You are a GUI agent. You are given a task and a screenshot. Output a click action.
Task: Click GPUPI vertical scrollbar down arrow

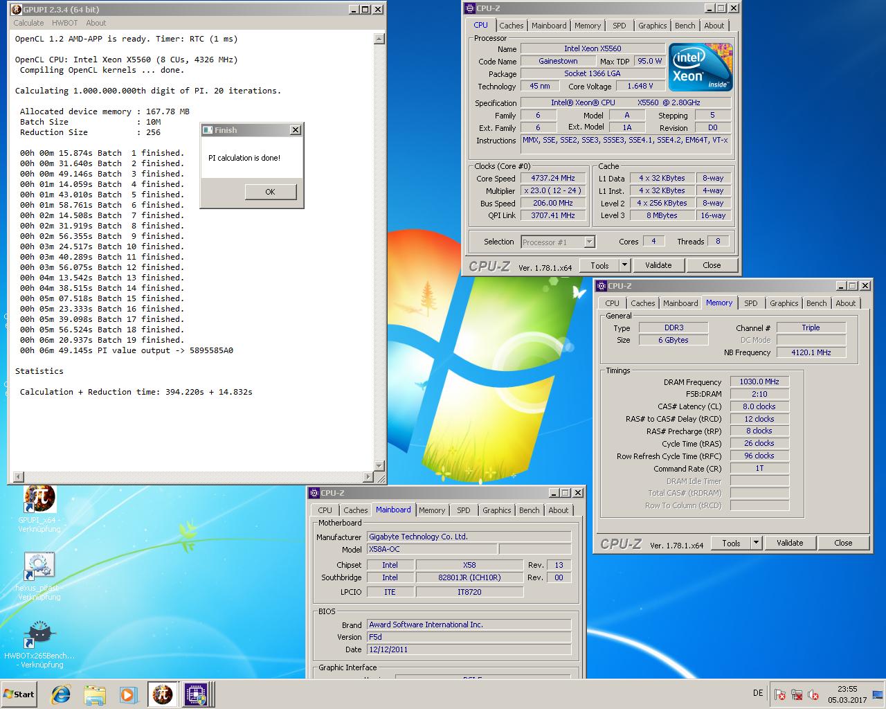pyautogui.click(x=379, y=466)
